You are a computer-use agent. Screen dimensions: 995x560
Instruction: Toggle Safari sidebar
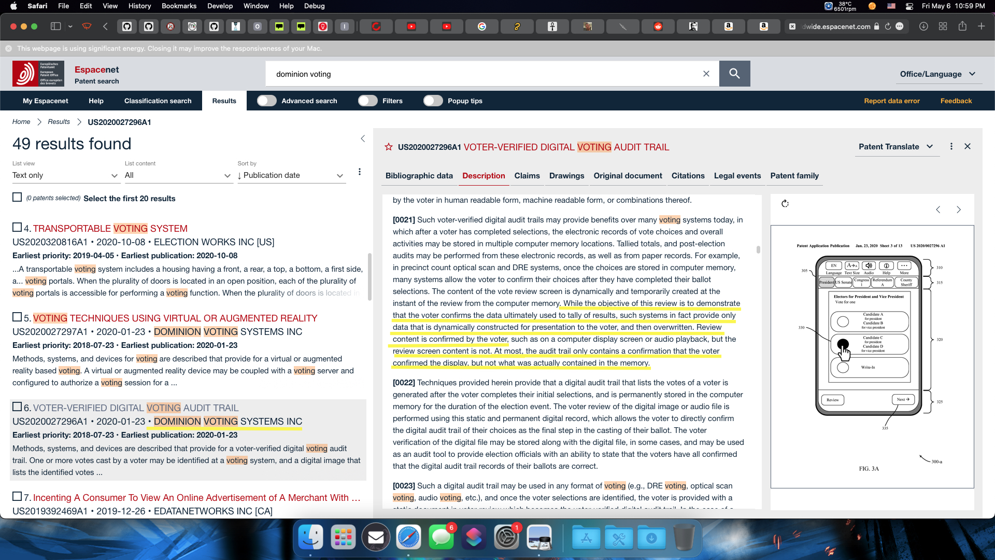56,26
